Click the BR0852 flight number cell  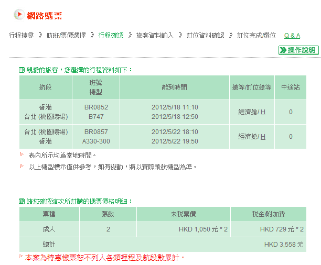click(96, 107)
